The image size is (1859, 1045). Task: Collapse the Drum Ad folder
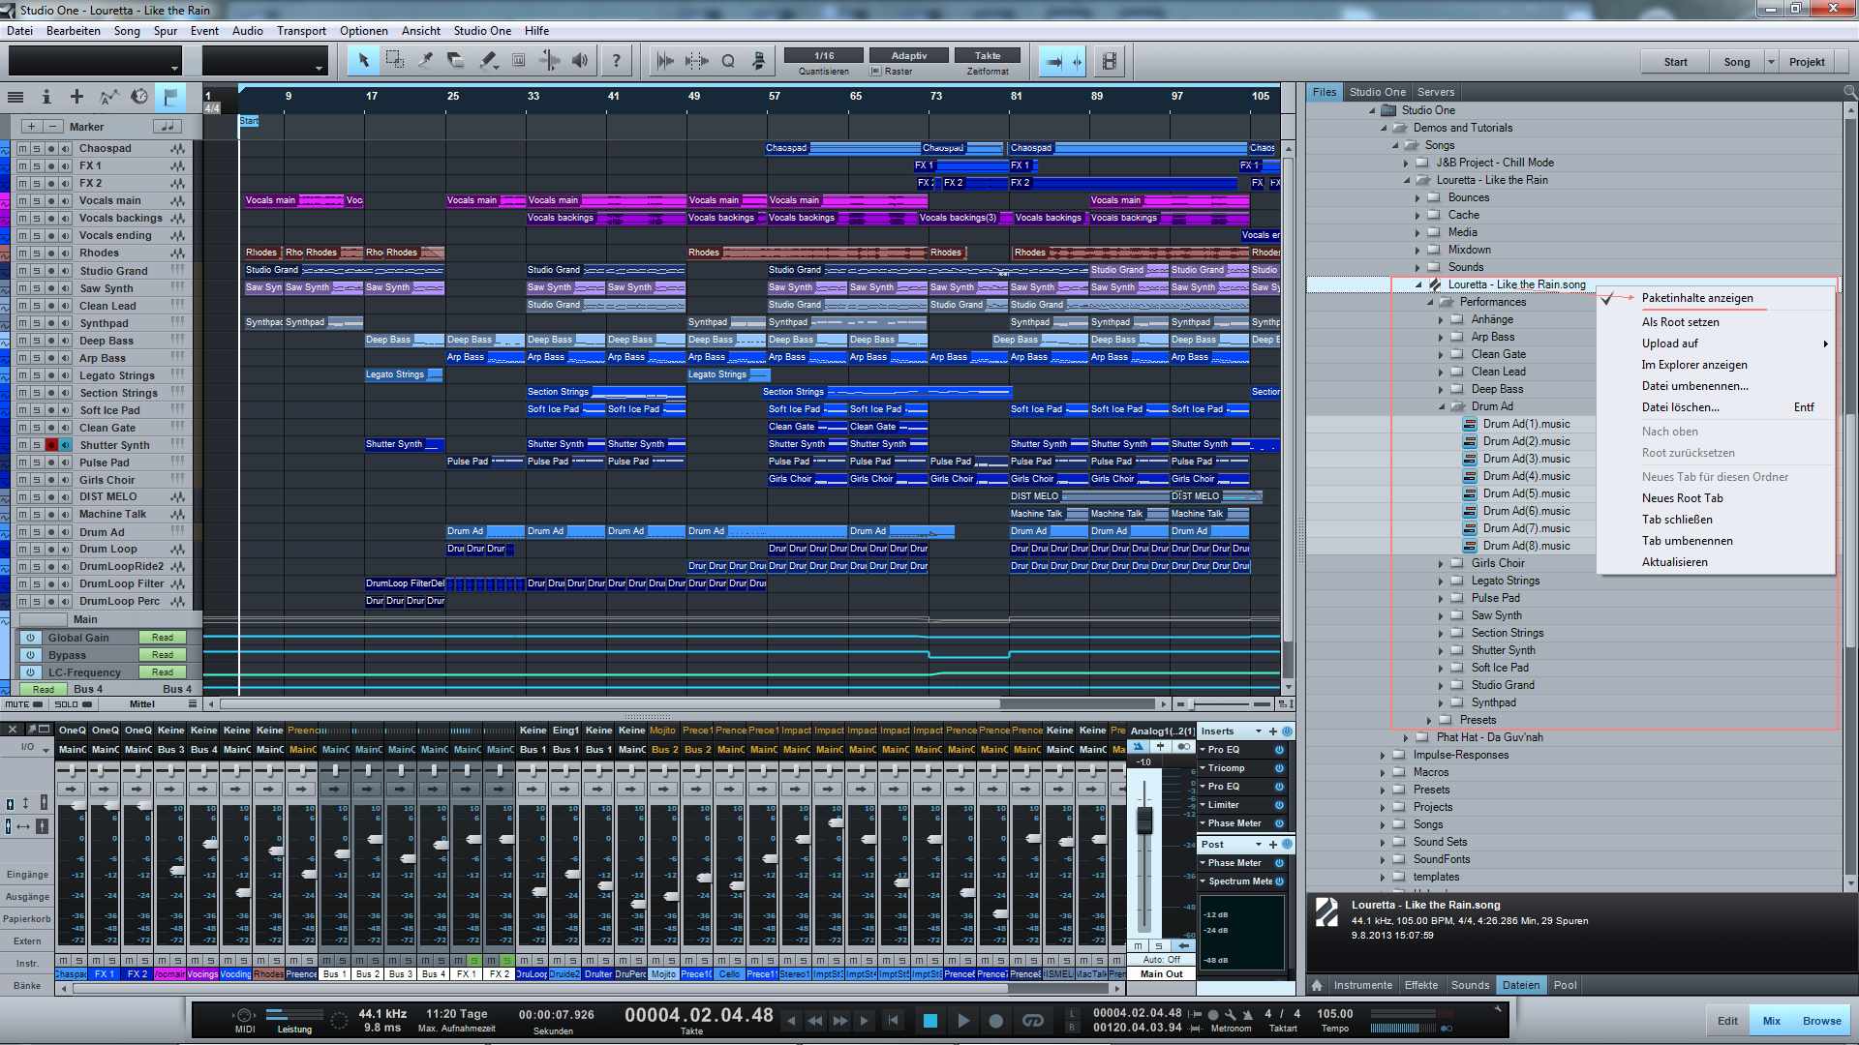(x=1441, y=406)
